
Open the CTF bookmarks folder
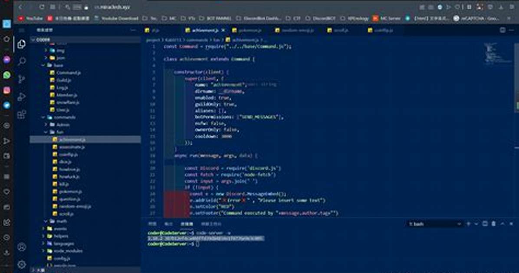(x=293, y=18)
